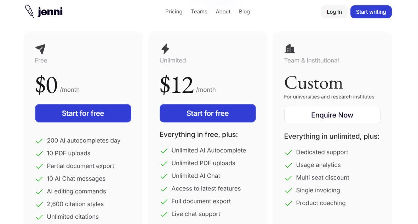Image resolution: width=418 pixels, height=224 pixels.
Task: Navigate to the About page
Action: pos(223,12)
